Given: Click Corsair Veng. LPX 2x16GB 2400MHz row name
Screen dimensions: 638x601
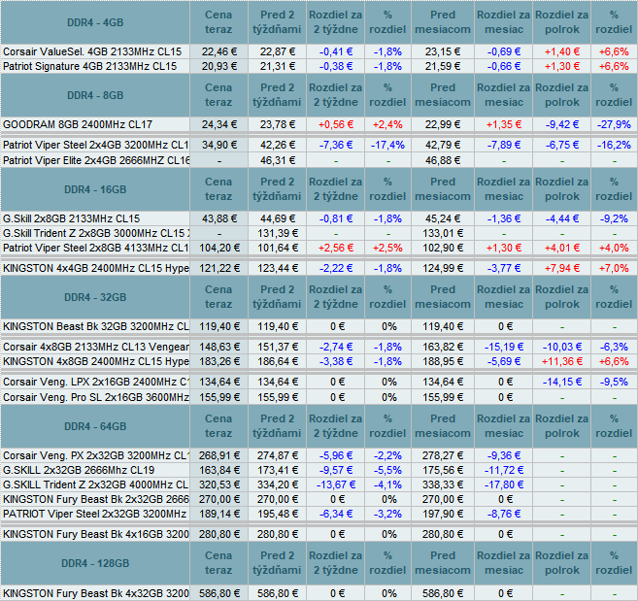Looking at the screenshot, I should click(95, 383).
